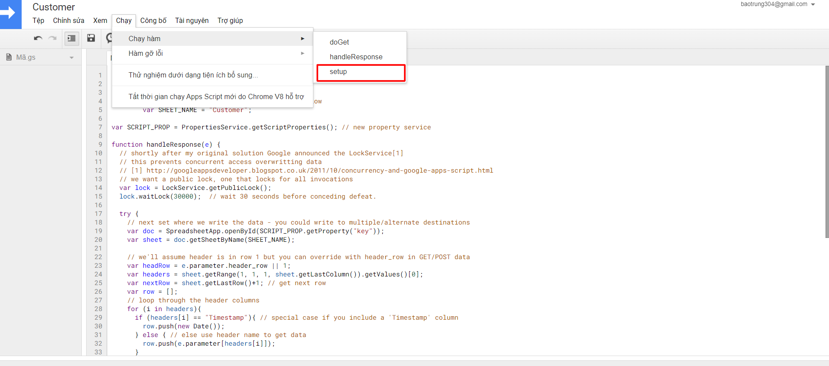Click the Mã.gs file document icon

[9, 57]
